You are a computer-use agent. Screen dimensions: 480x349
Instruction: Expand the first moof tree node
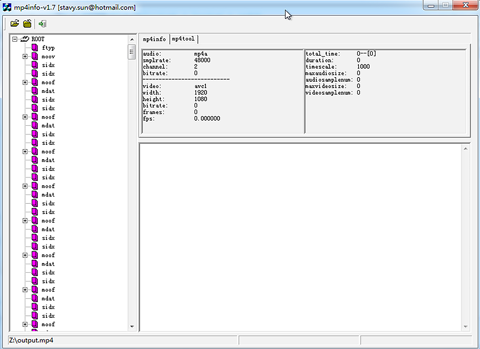25,82
